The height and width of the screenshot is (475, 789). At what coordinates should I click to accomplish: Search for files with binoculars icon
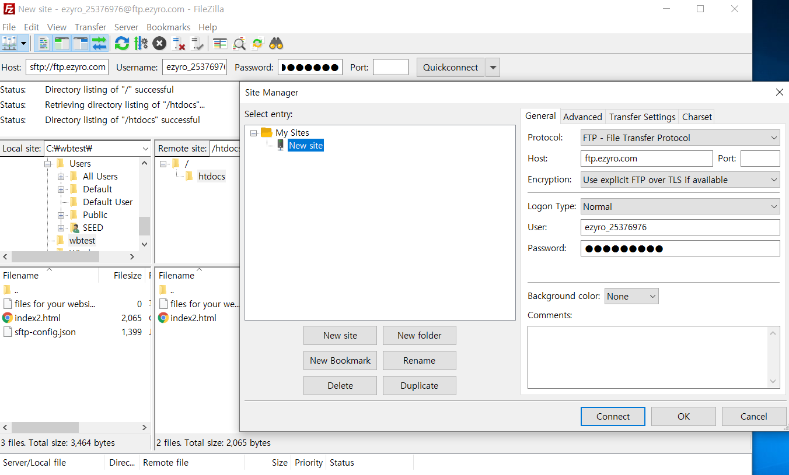(x=276, y=43)
